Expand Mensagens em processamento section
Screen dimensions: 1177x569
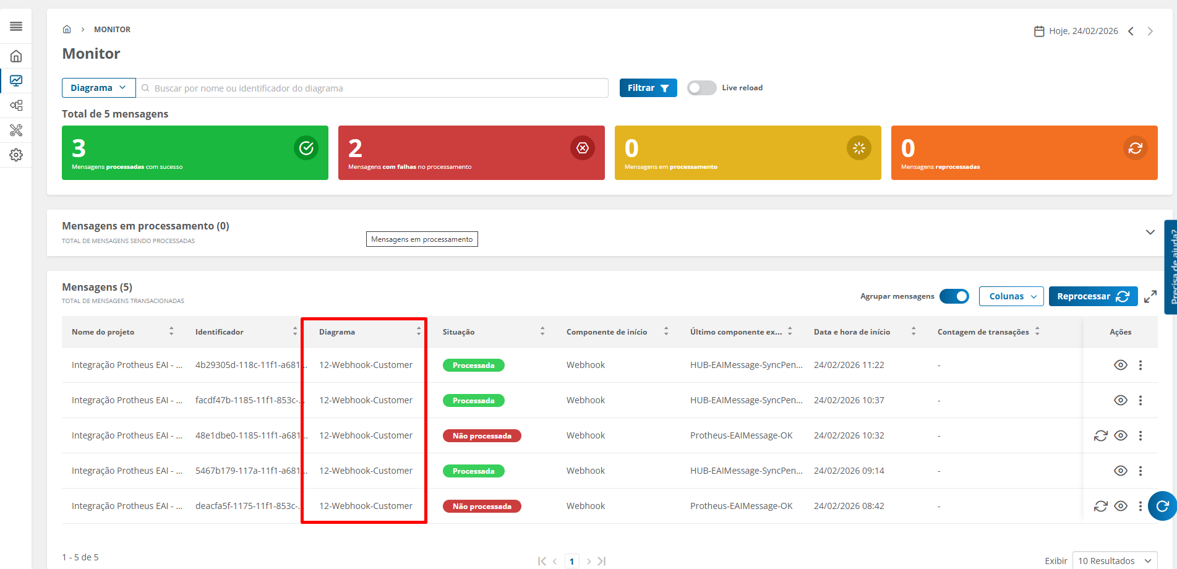coord(1150,233)
